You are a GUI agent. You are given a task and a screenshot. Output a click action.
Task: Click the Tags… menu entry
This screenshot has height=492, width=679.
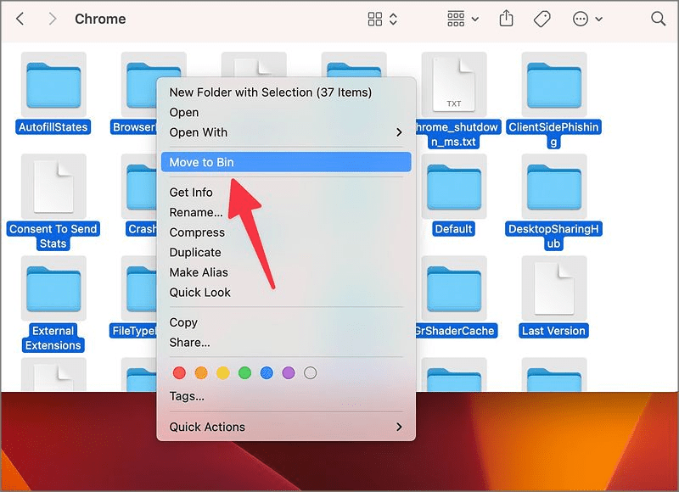point(187,396)
